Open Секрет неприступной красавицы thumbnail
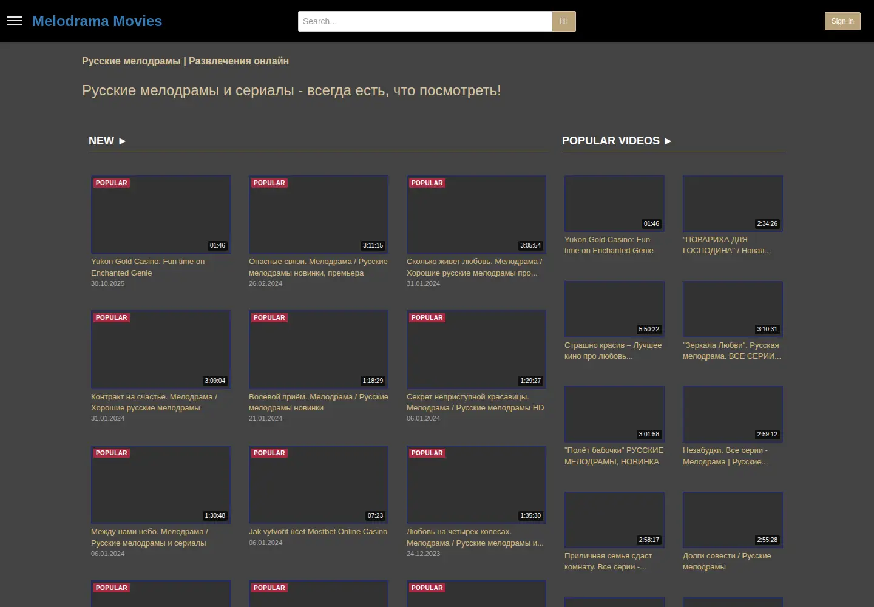Image resolution: width=874 pixels, height=607 pixels. click(x=476, y=350)
